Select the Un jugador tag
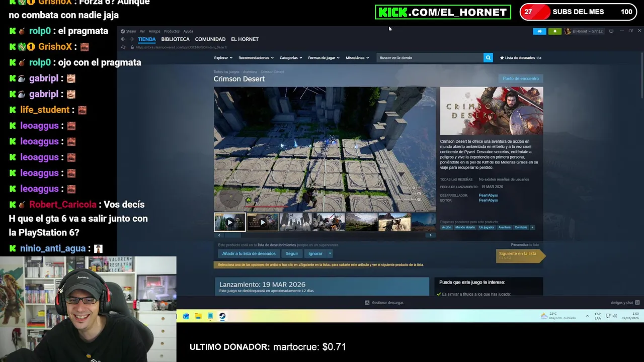The width and height of the screenshot is (644, 362). (487, 227)
